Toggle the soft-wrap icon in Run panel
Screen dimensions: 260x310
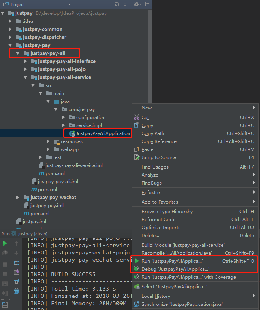click(16, 262)
